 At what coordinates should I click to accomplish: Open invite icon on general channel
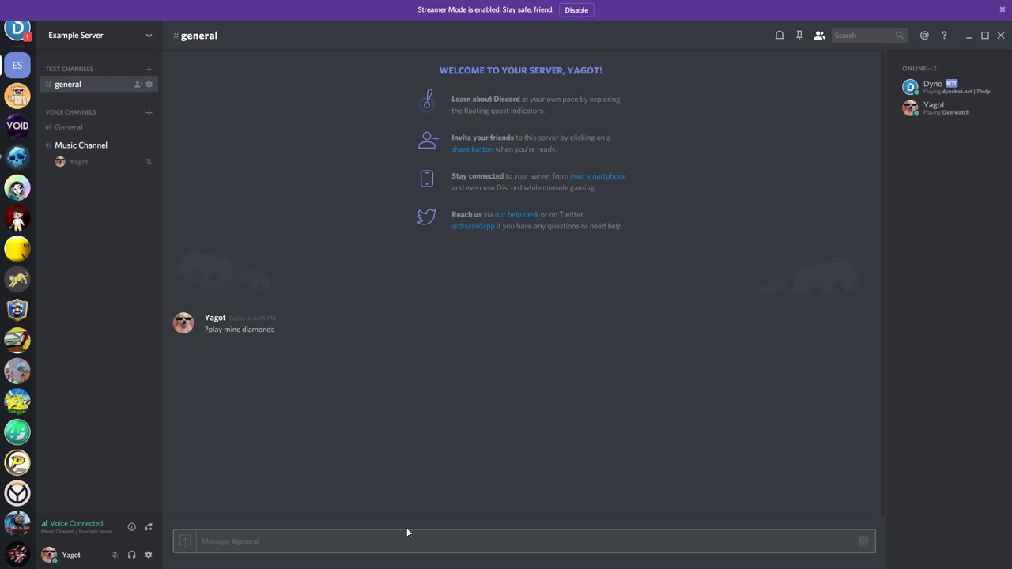pos(138,85)
